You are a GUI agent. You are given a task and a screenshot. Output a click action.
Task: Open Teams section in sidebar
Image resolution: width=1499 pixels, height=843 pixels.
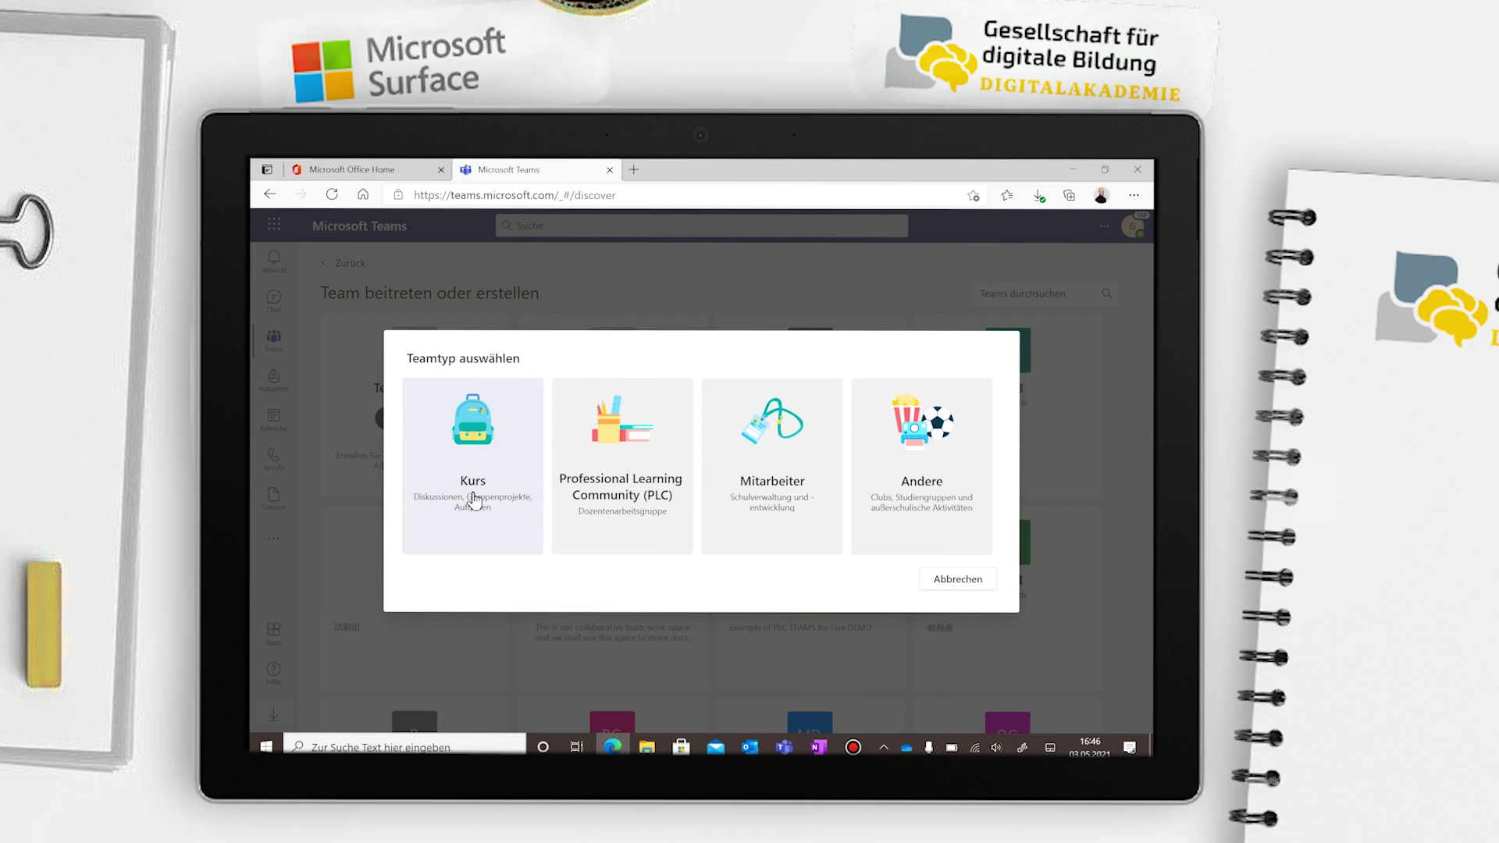[x=274, y=340]
